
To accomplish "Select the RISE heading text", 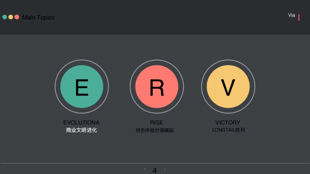I will tap(157, 122).
